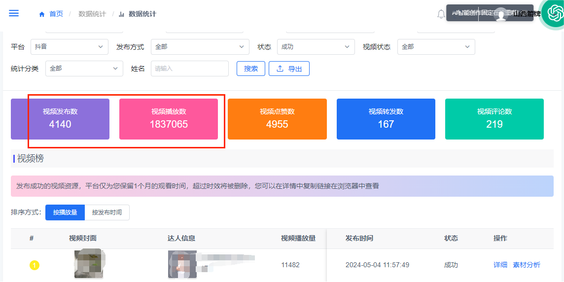Click the video cover thumbnail in row 1
The width and height of the screenshot is (564, 282).
[x=90, y=263]
